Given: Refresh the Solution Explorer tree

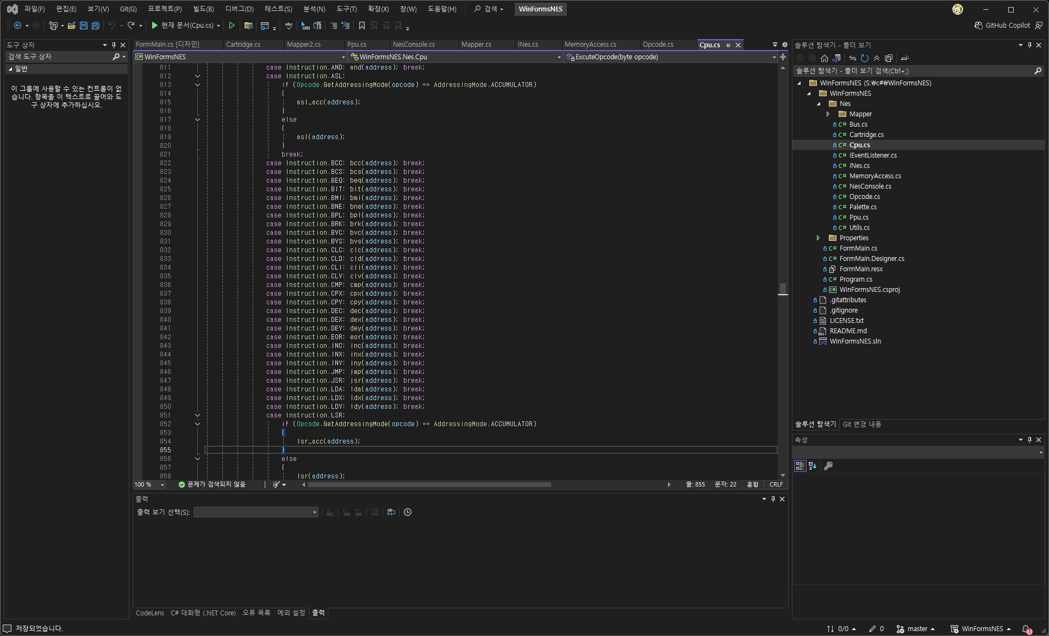Looking at the screenshot, I should coord(865,58).
